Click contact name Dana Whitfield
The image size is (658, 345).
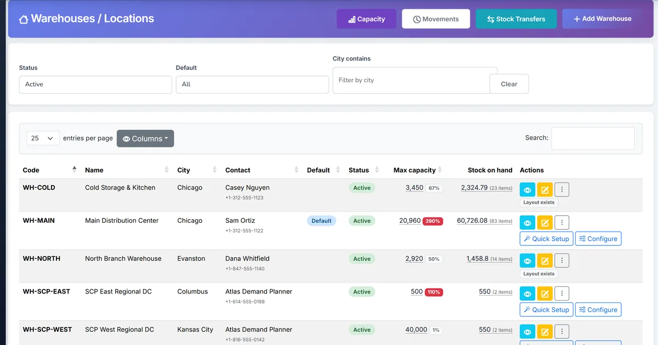click(x=247, y=258)
